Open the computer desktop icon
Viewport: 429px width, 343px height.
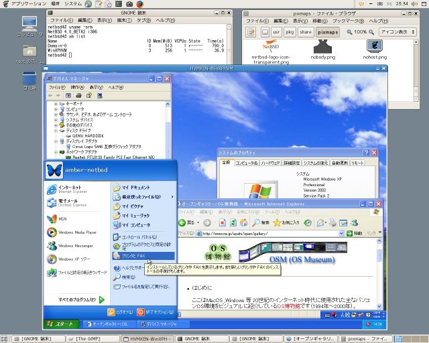[x=29, y=27]
